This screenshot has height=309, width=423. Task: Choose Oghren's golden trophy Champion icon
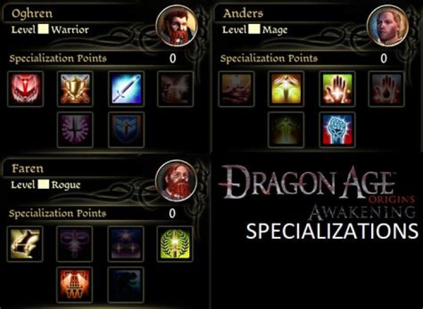click(x=75, y=89)
